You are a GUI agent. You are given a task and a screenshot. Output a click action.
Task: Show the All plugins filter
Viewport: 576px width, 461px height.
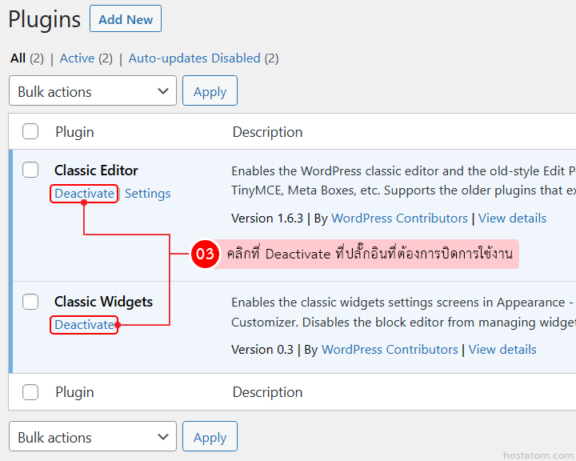pyautogui.click(x=18, y=58)
